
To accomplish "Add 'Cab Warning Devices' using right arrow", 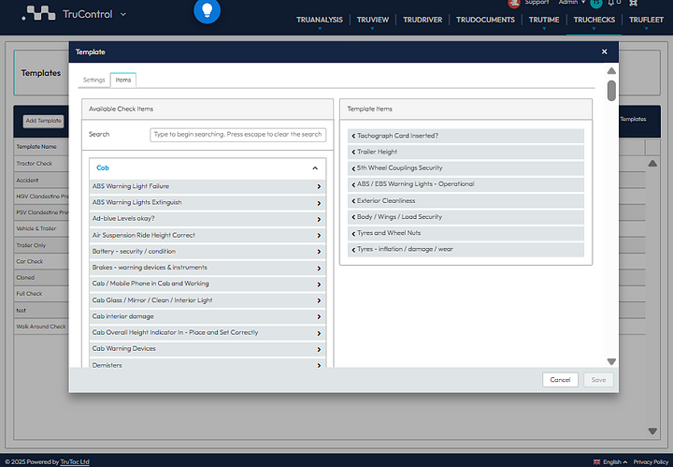I will (x=319, y=349).
